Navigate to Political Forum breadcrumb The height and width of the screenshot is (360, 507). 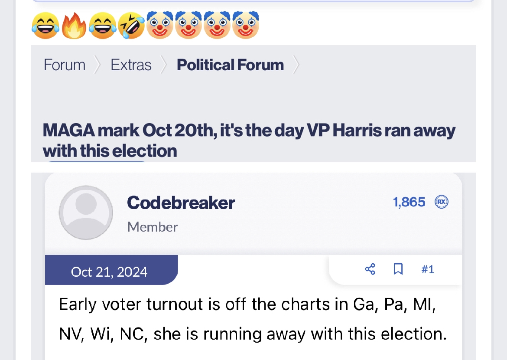[230, 65]
